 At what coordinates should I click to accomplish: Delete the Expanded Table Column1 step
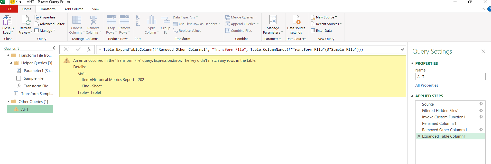(x=419, y=136)
